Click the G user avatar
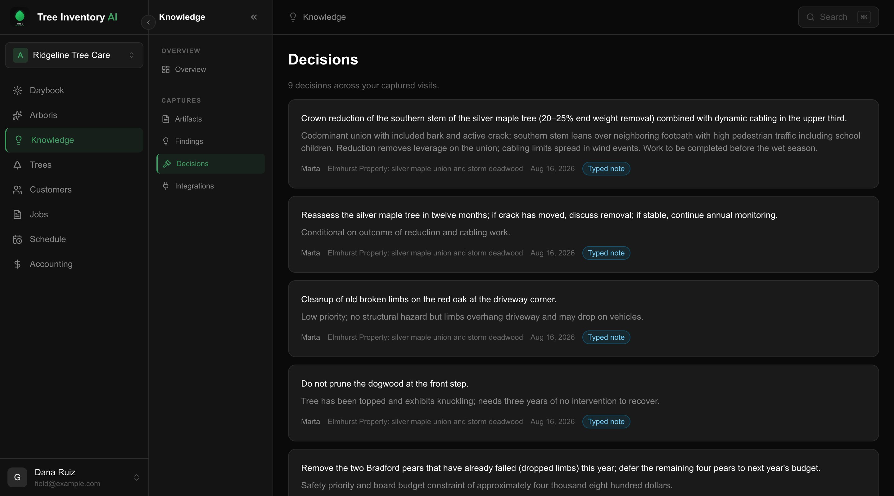The width and height of the screenshot is (894, 496). click(17, 477)
